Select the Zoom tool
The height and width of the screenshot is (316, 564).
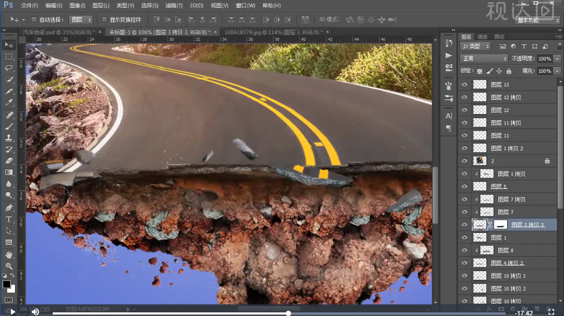[x=9, y=266]
